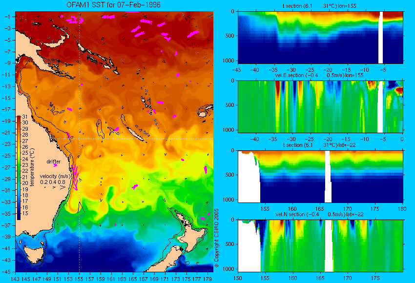Click the dotted crosshair intersection at 155, -22
Screen dimensions: 415x283
click(x=80, y=139)
